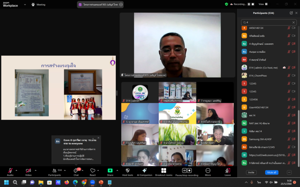The height and width of the screenshot is (187, 300).
Task: Go to next page of video gallery
Action: pyautogui.click(x=233, y=124)
